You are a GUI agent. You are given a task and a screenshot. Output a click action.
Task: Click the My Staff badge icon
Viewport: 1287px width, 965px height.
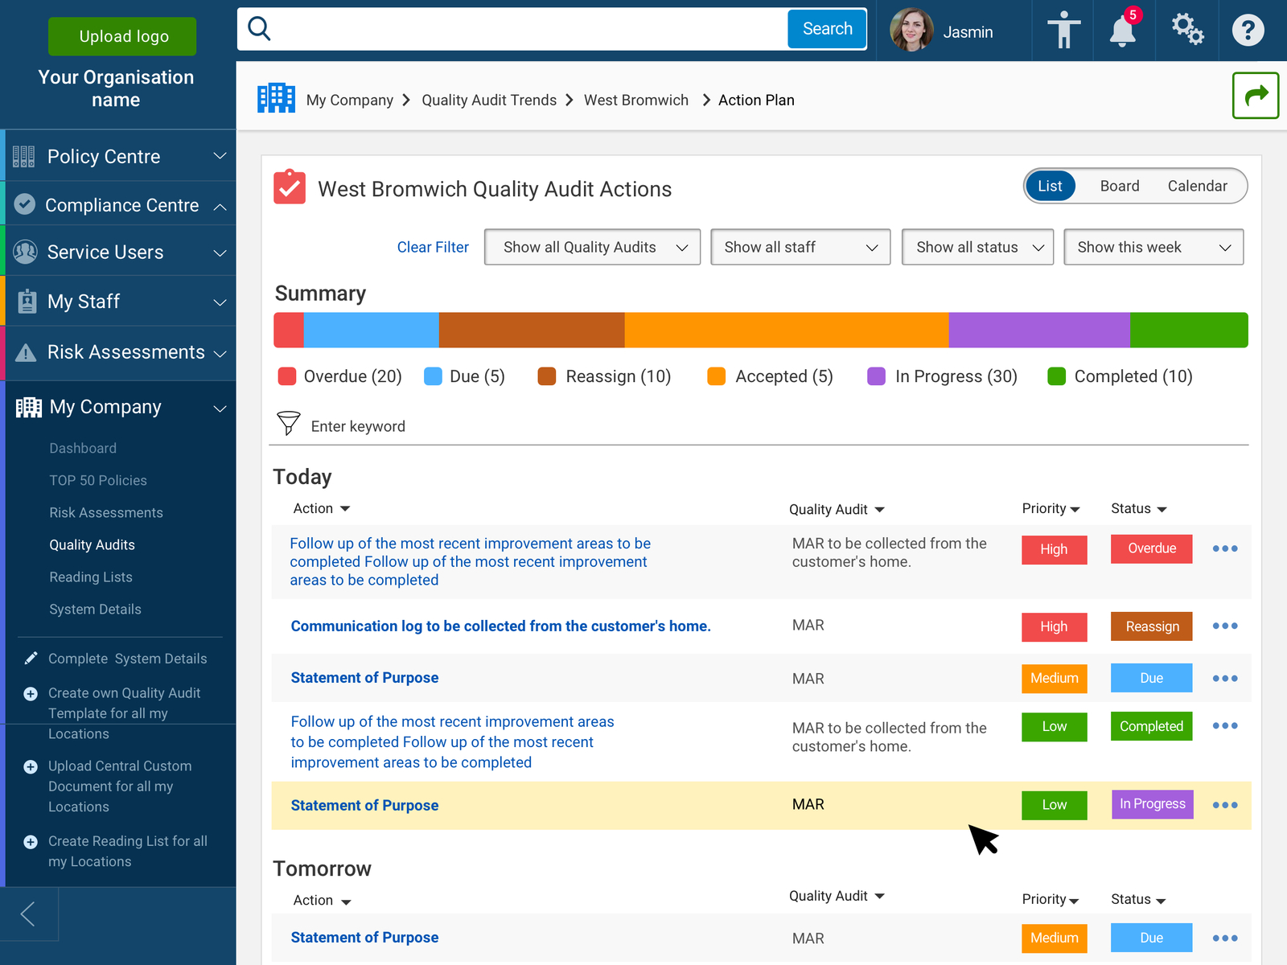point(27,302)
